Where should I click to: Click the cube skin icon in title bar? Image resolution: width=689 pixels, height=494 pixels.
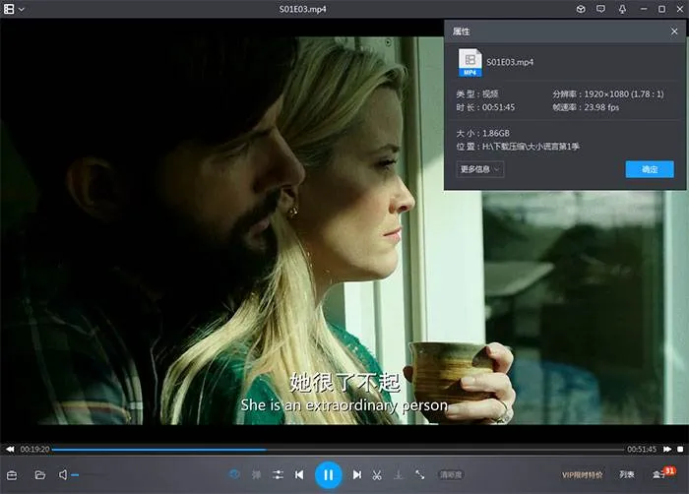tap(581, 9)
